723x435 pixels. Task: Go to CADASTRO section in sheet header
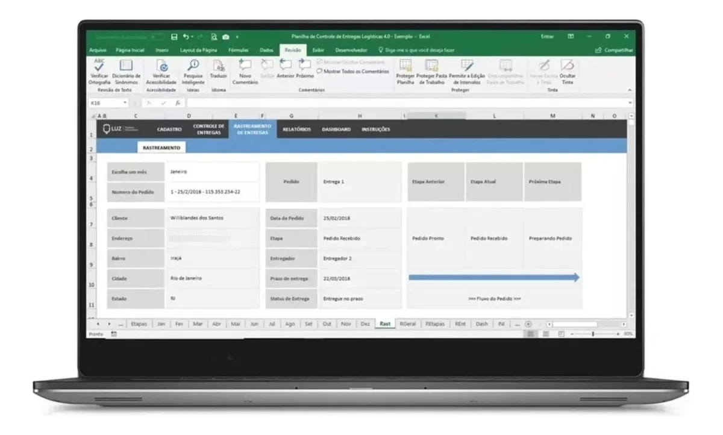pos(169,130)
